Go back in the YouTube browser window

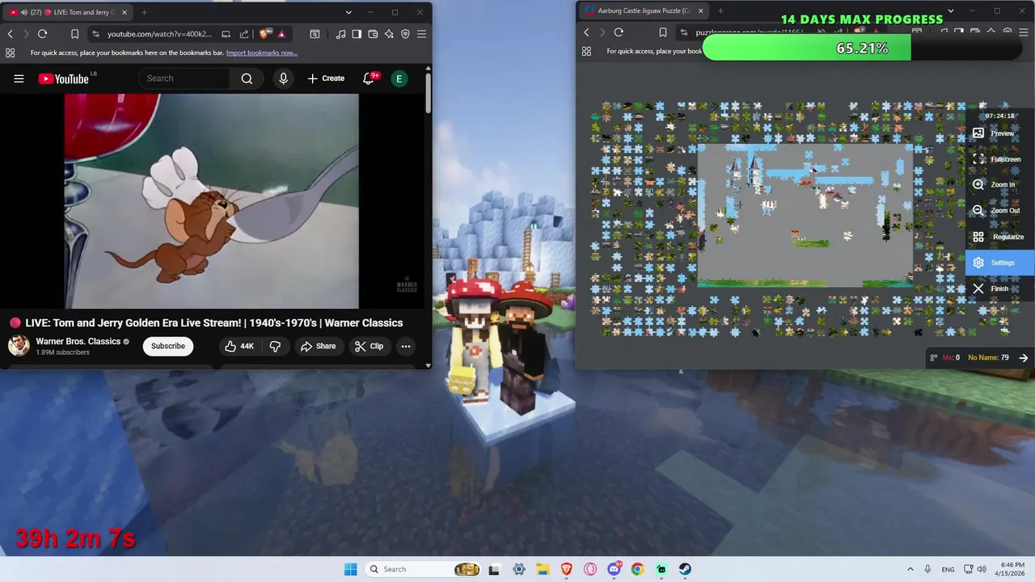[x=10, y=34]
